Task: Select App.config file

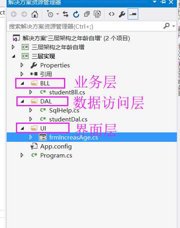Action: (56, 147)
